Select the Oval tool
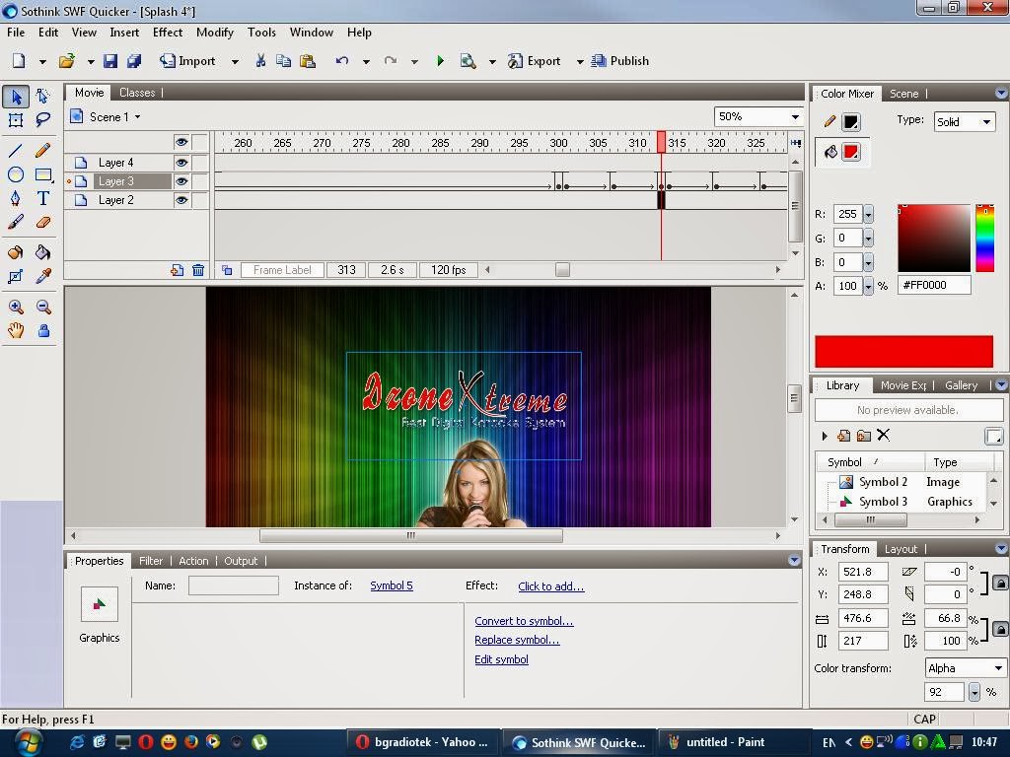1010x757 pixels. (16, 174)
